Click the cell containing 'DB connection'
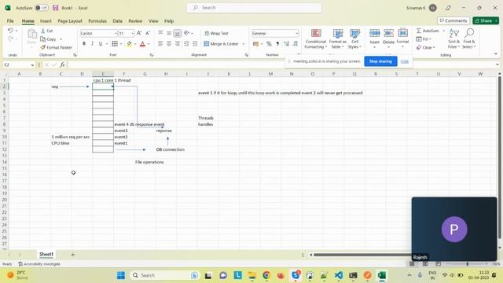Screen dimensions: 503x283 coord(166,149)
